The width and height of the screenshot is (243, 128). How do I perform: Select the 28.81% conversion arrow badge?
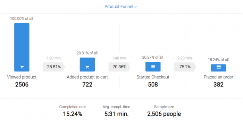pyautogui.click(x=54, y=67)
